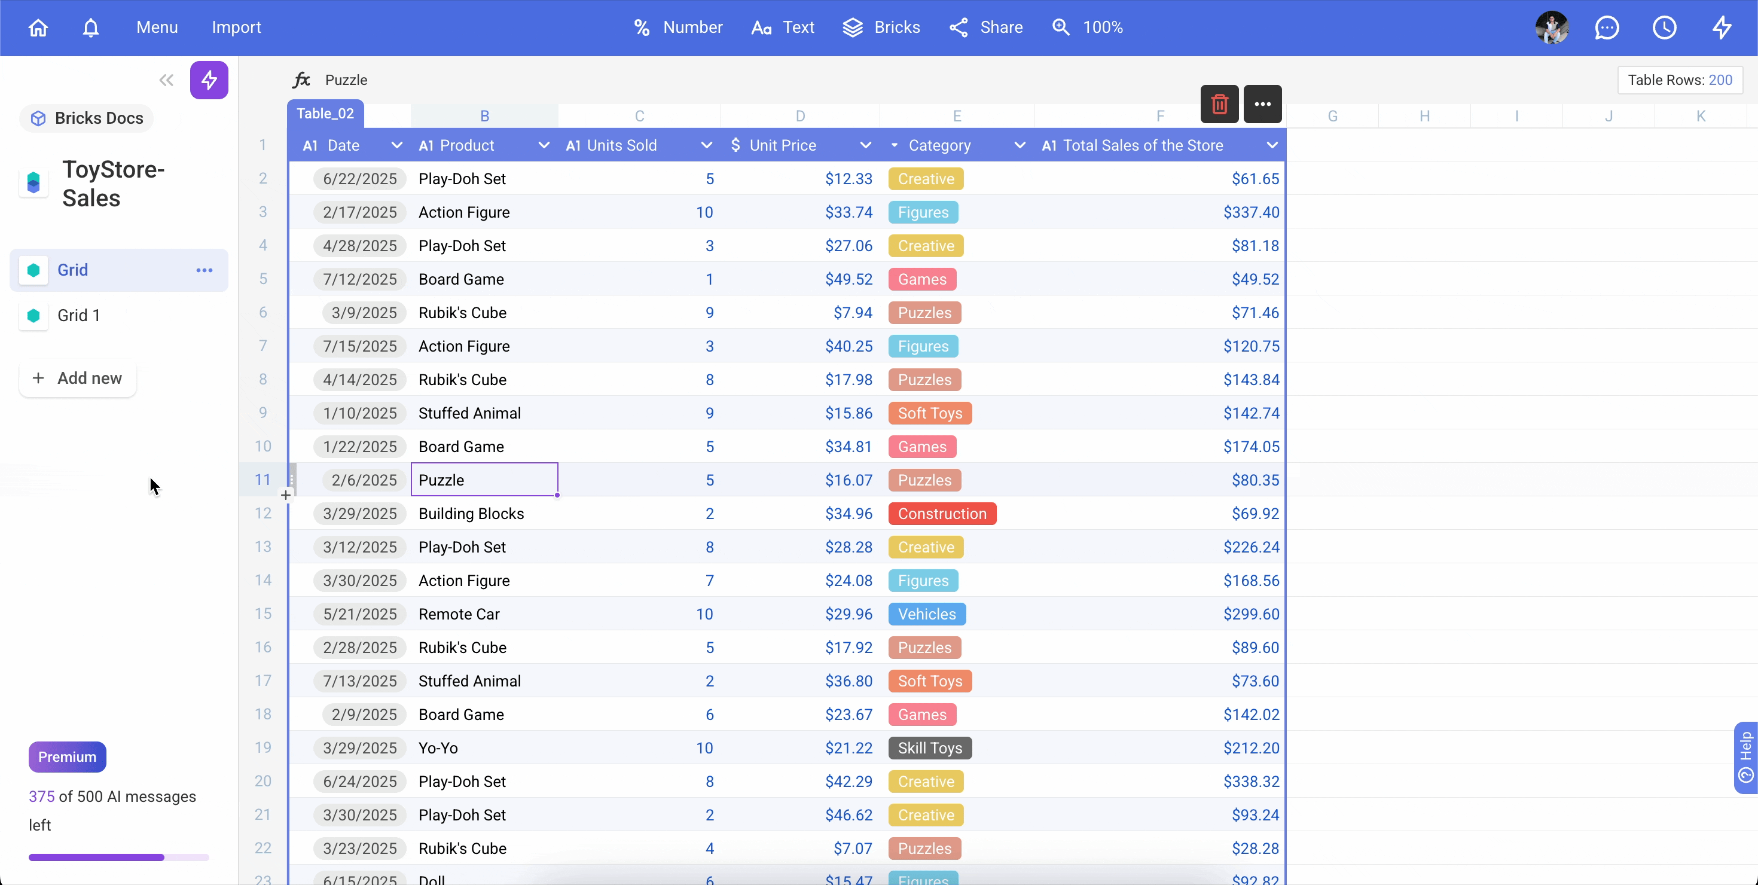The image size is (1758, 885).
Task: Click the Add new button
Action: 78,378
